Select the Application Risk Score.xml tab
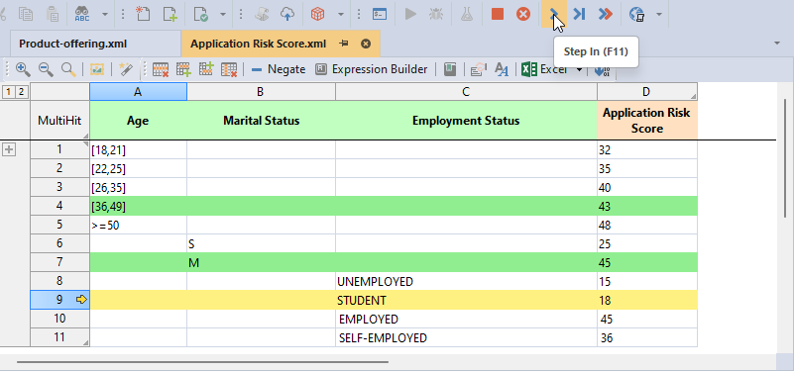The image size is (794, 371). click(259, 44)
